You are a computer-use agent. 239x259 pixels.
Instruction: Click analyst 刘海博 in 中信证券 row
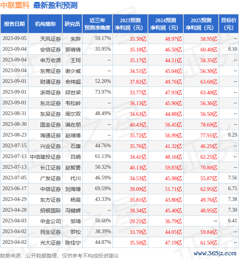(73, 189)
